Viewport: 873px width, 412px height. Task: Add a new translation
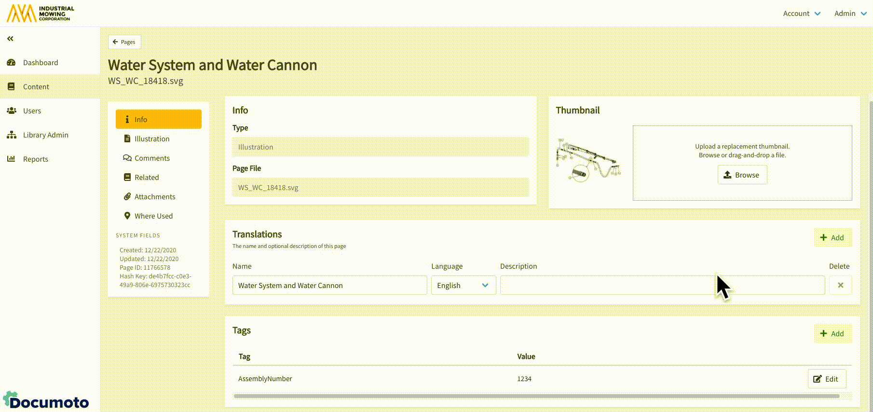832,238
